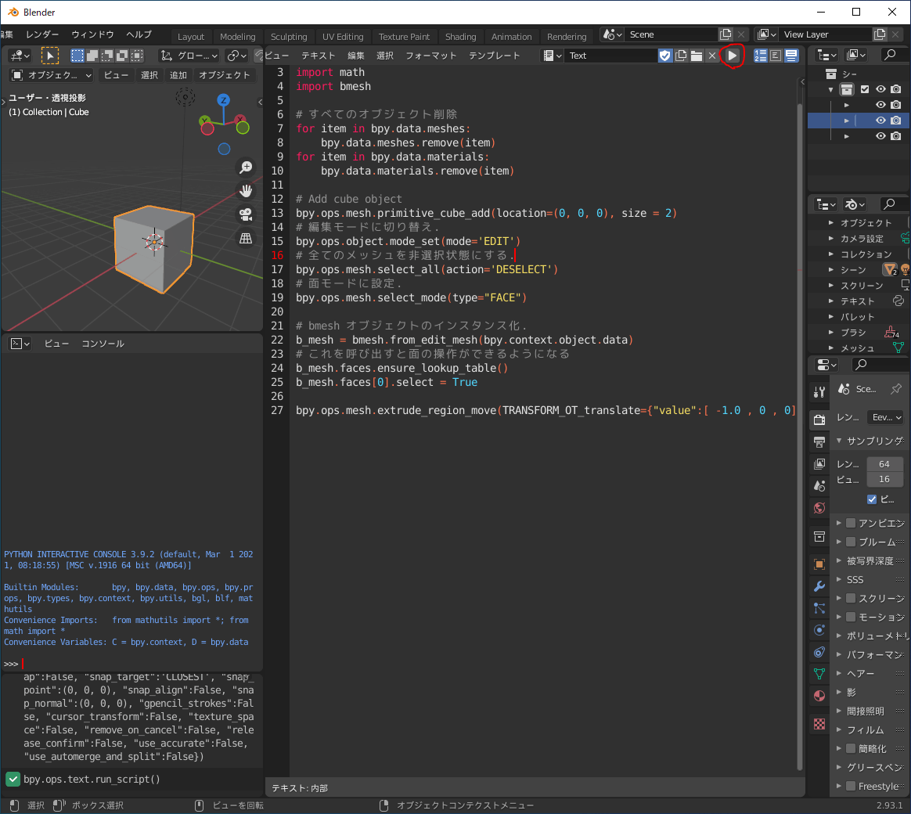911x814 pixels.
Task: Open Render properties tab
Action: (x=819, y=420)
